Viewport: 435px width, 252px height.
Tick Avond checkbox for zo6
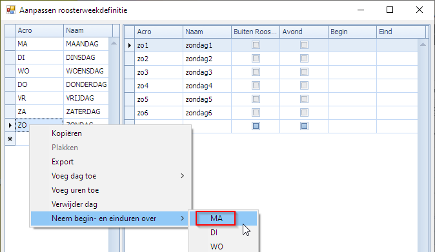pos(304,113)
